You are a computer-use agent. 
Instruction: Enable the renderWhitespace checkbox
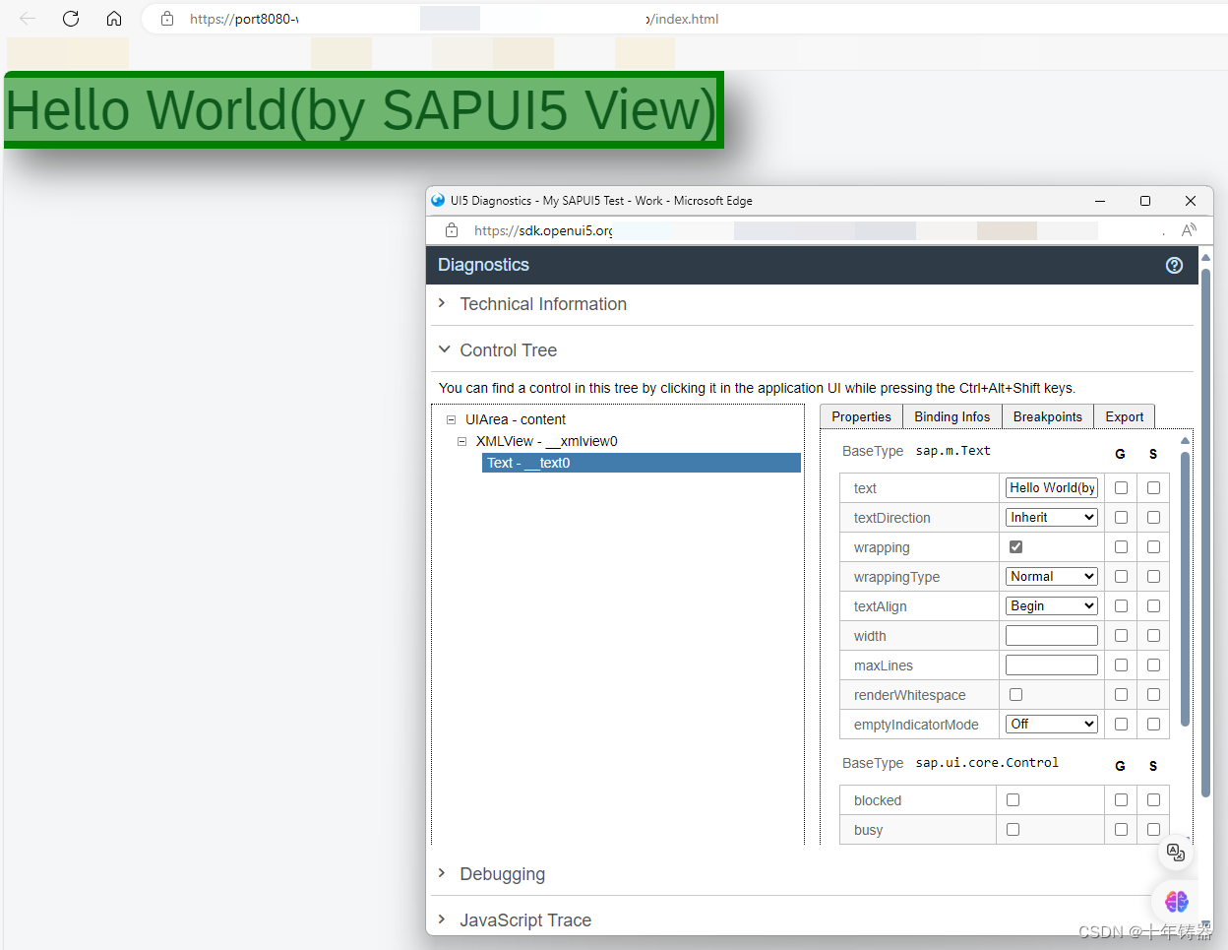(1015, 694)
